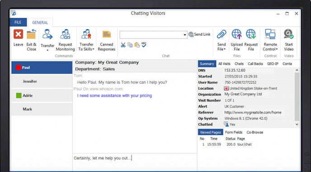Click the Status column header

pos(230,139)
